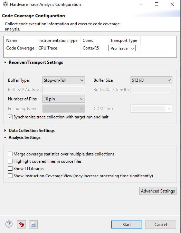This screenshot has height=233, width=181.
Task: Open the Buffer Type dropdown
Action: [64, 80]
